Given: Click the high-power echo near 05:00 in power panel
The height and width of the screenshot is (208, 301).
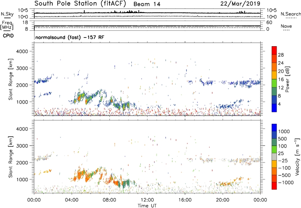Looking at the screenshot, I should pyautogui.click(x=79, y=98).
